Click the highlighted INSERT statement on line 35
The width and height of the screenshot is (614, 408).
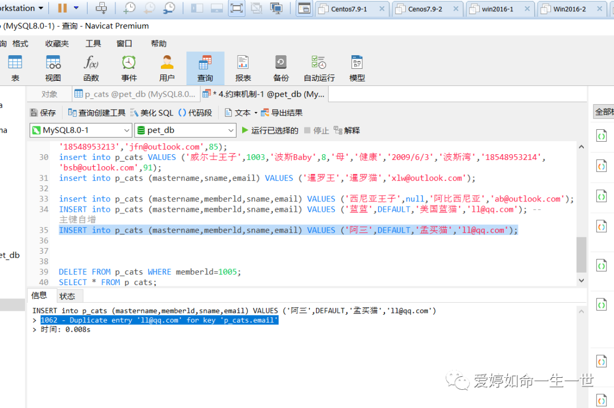(288, 230)
